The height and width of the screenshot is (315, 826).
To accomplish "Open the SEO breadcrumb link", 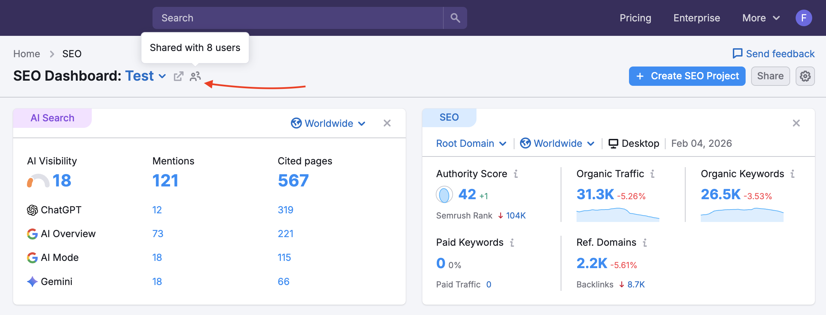I will 71,53.
